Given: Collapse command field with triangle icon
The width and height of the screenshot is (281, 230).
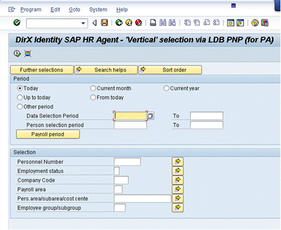Looking at the screenshot, I should [95, 23].
